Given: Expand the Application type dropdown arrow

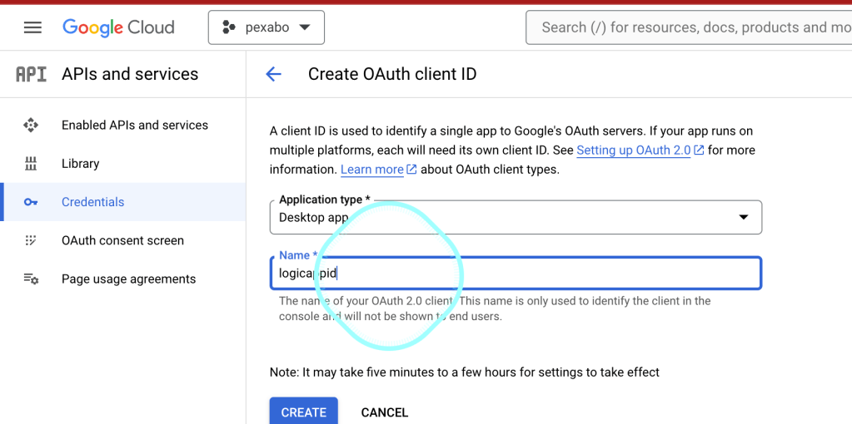Looking at the screenshot, I should [744, 218].
